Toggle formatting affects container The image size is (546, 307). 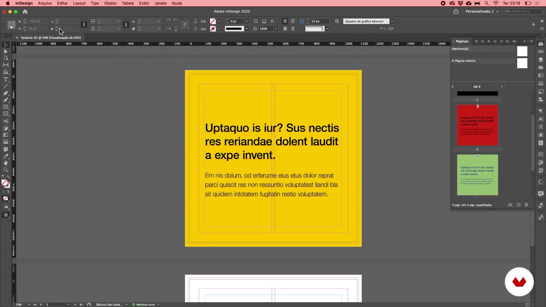point(4,192)
